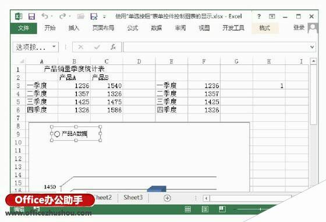Confirm entry with the checkmark icon
The height and width of the screenshot is (222, 326).
tap(97, 47)
